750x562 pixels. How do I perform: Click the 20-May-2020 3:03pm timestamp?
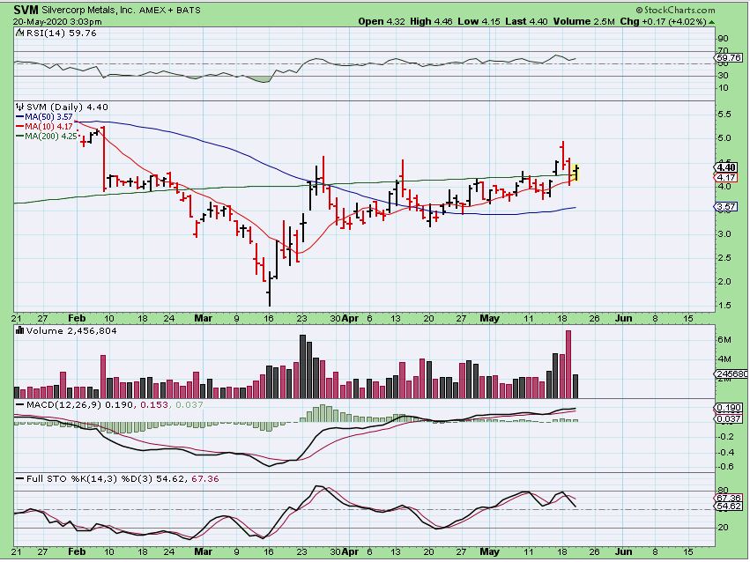pyautogui.click(x=57, y=22)
